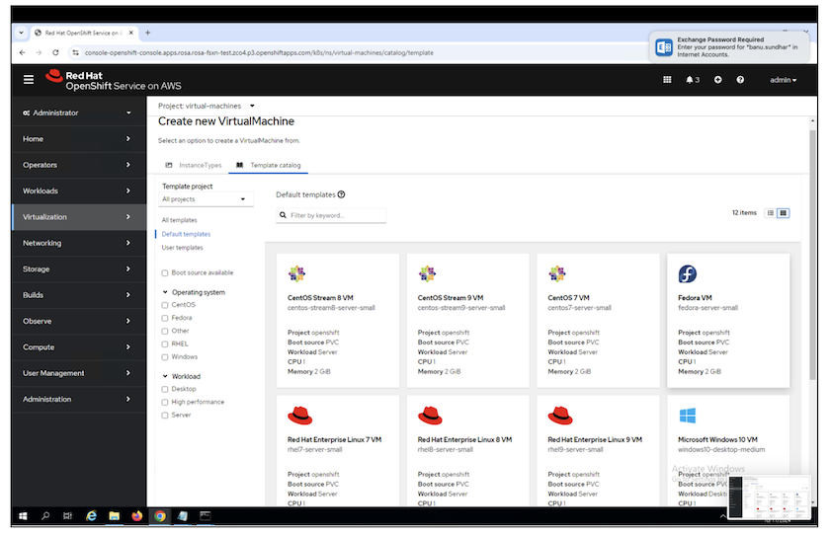The image size is (830, 534).
Task: Open Windows Start menu
Action: click(23, 516)
